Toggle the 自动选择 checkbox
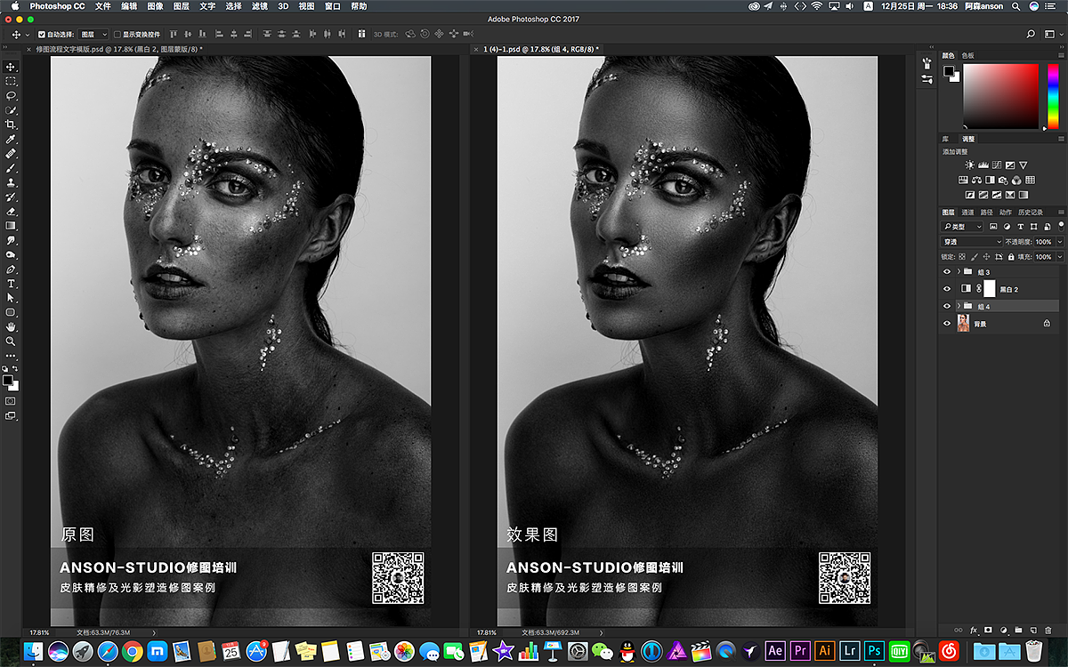The image size is (1068, 667). click(41, 35)
